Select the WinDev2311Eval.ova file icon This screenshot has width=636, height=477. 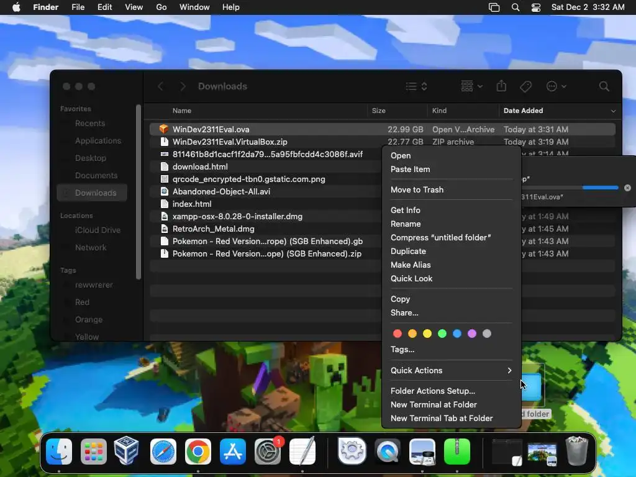[164, 129]
